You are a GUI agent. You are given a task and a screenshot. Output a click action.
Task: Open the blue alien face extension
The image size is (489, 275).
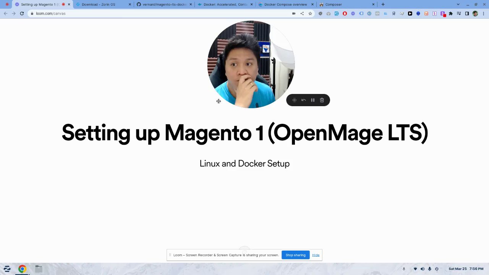coord(418,13)
